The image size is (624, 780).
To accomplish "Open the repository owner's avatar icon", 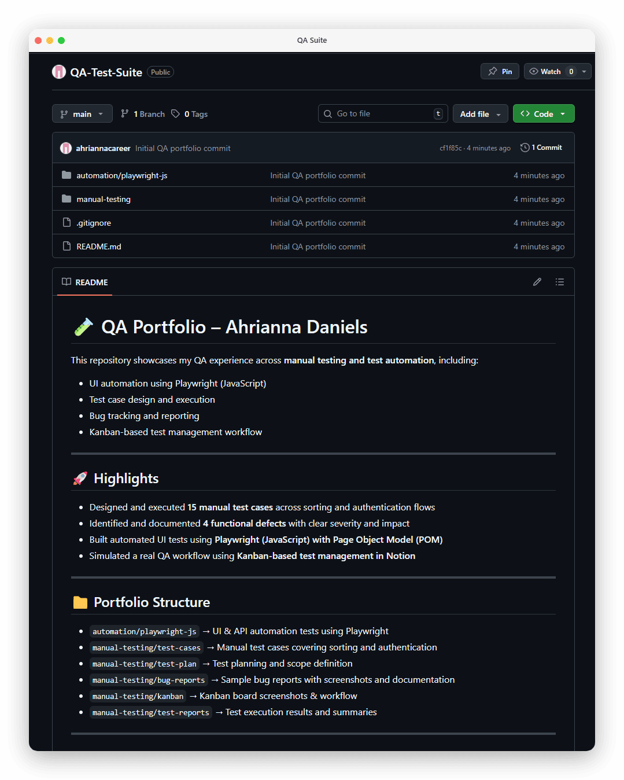I will tap(58, 71).
